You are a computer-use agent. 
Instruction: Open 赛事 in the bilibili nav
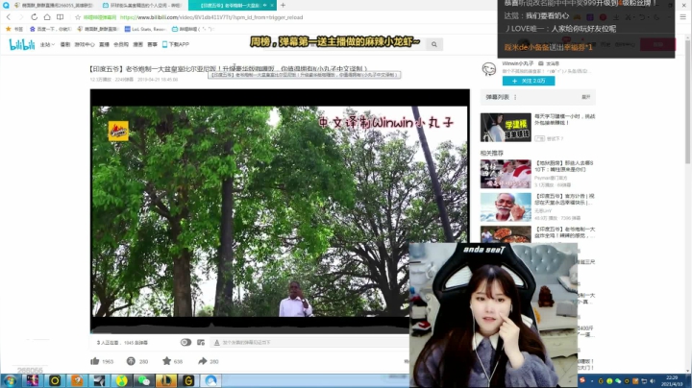(x=152, y=44)
